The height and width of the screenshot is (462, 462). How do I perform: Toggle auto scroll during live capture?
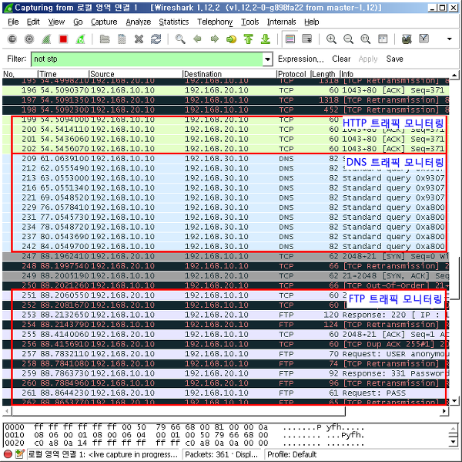coord(307,39)
